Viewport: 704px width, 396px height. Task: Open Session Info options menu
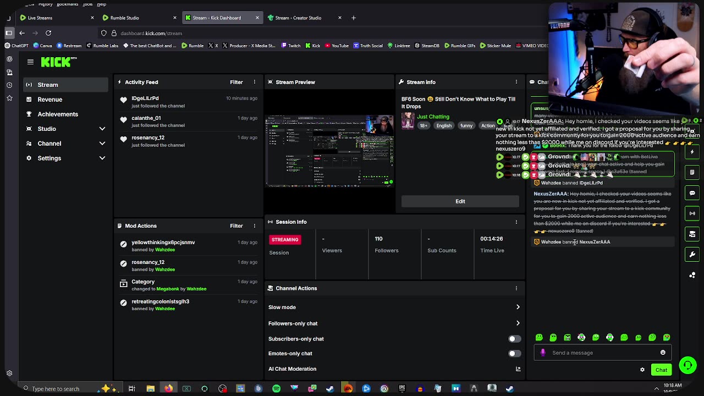516,222
